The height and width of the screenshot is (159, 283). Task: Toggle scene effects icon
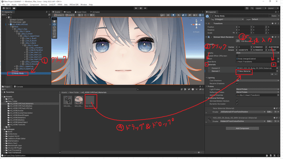click(184, 15)
